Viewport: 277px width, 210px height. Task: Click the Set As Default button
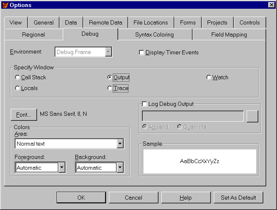(238, 198)
